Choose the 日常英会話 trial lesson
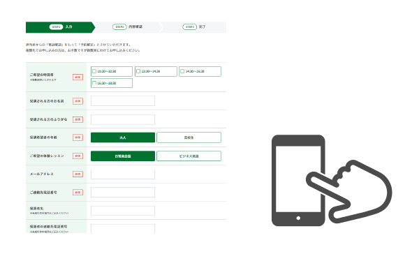Viewport: 419px width, 254px height. [x=123, y=156]
